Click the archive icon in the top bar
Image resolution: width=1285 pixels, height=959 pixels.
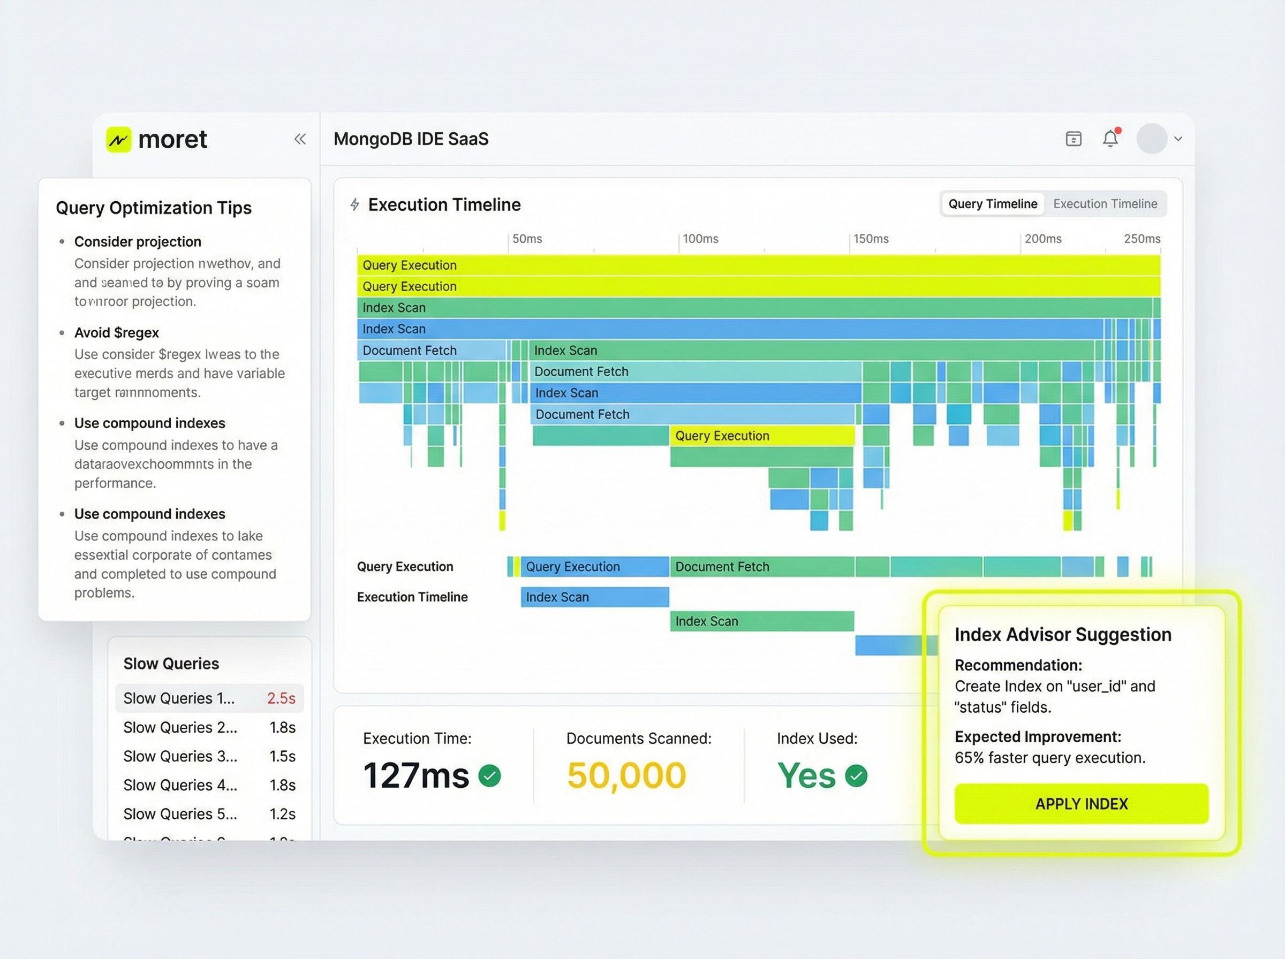click(x=1073, y=139)
